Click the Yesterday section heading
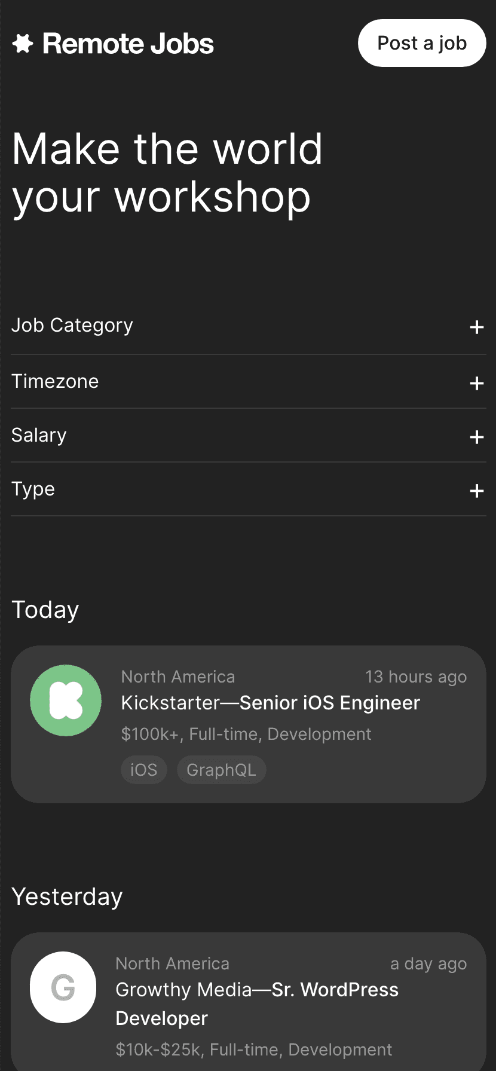Viewport: 496px width, 1071px height. tap(67, 896)
